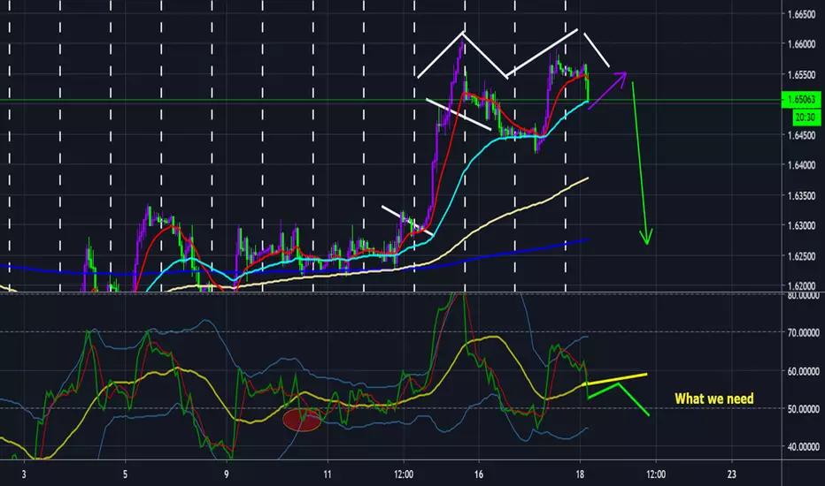Click the 1.62500 price axis label

click(x=801, y=256)
